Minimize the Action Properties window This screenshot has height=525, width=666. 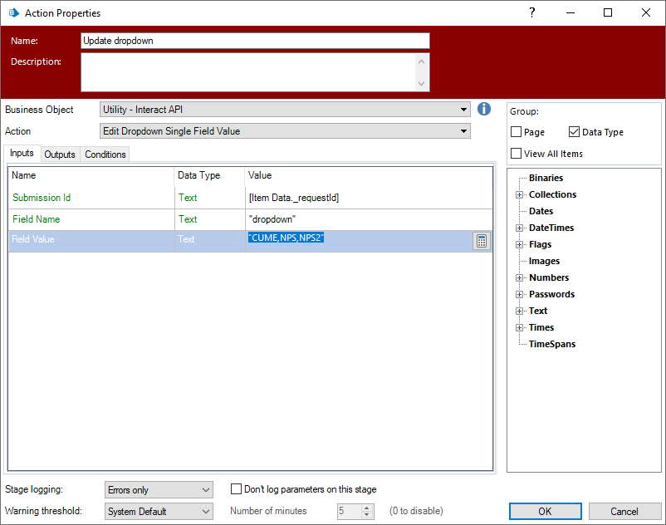click(571, 12)
